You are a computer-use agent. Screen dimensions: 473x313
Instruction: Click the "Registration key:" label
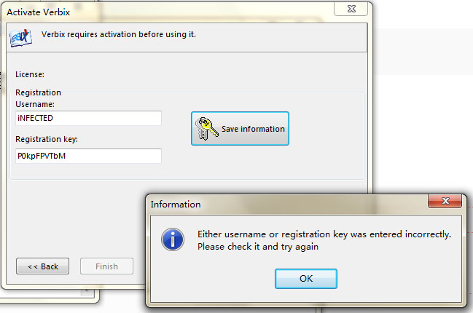tap(46, 139)
